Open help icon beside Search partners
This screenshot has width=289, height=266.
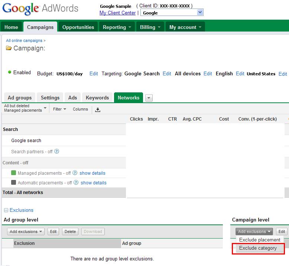57,151
